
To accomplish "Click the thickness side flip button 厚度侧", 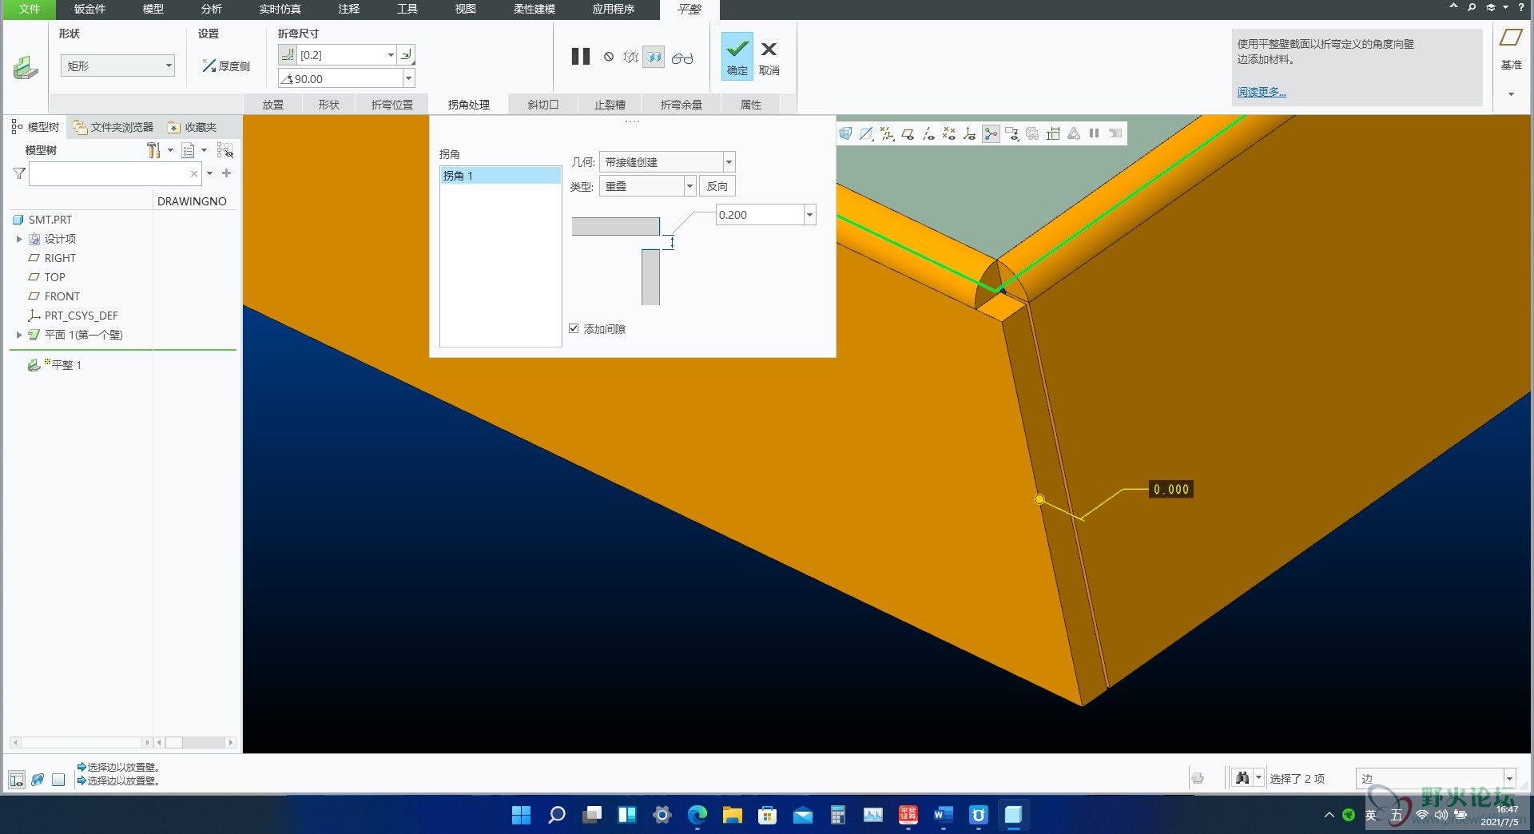I will click(225, 66).
